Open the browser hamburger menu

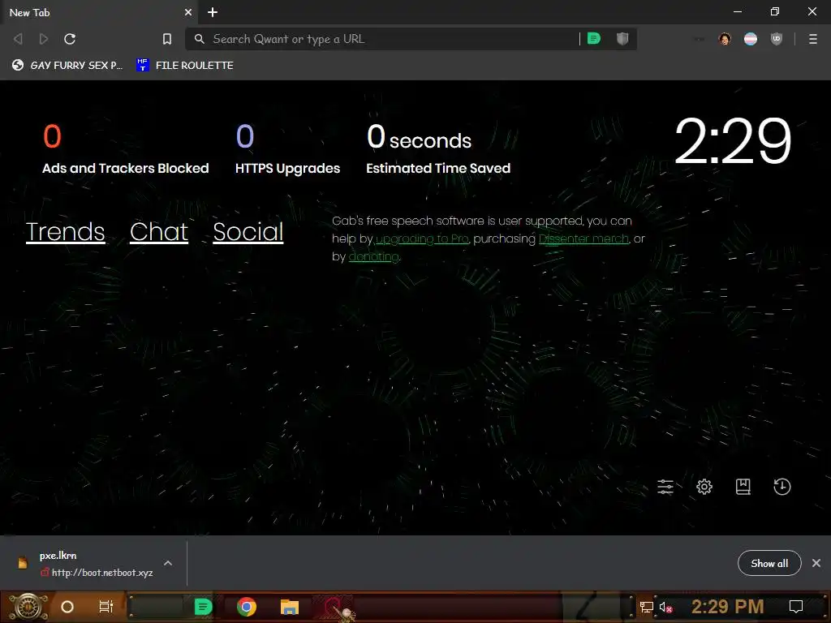813,39
